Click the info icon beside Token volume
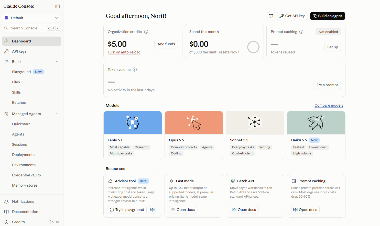The image size is (380, 226). click(135, 70)
